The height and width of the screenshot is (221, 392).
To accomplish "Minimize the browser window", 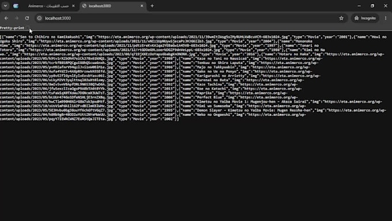I will 359,6.
